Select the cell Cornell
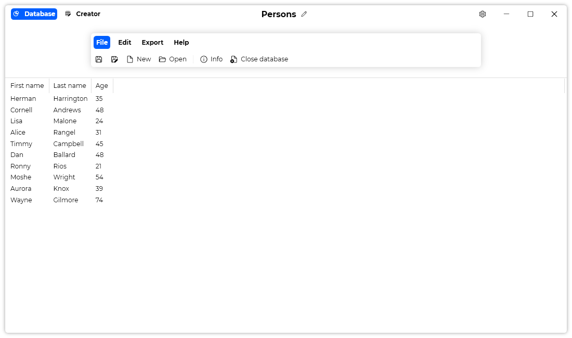Image resolution: width=572 pixels, height=338 pixels. click(x=21, y=110)
